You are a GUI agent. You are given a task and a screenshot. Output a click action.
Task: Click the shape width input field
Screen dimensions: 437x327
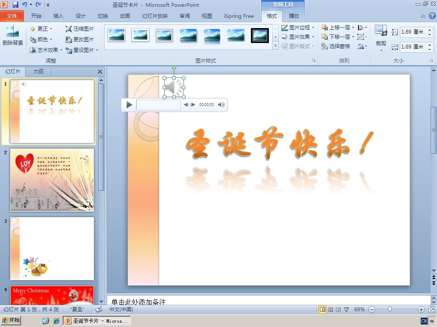coord(413,46)
